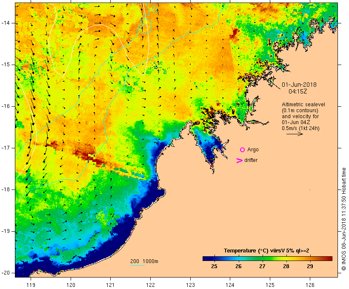Click the longitude label 120
Viewport: 349px width, 289px height.
coord(71,285)
